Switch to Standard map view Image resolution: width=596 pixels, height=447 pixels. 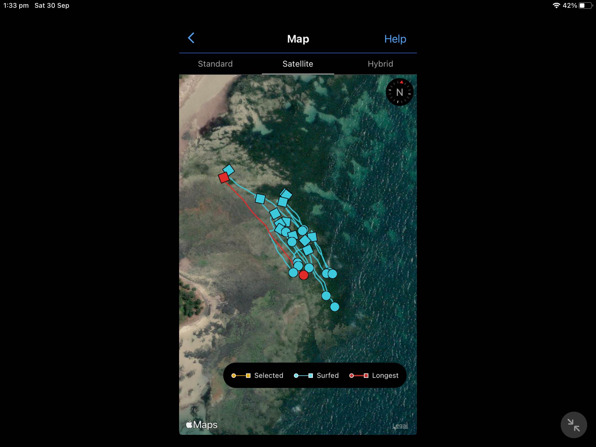point(215,64)
